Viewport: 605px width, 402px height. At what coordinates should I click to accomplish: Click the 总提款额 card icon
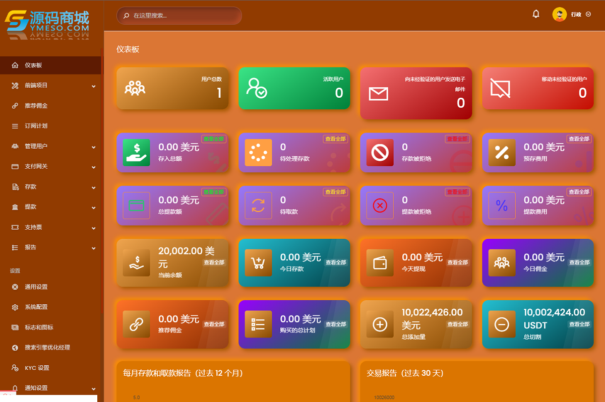click(x=137, y=206)
